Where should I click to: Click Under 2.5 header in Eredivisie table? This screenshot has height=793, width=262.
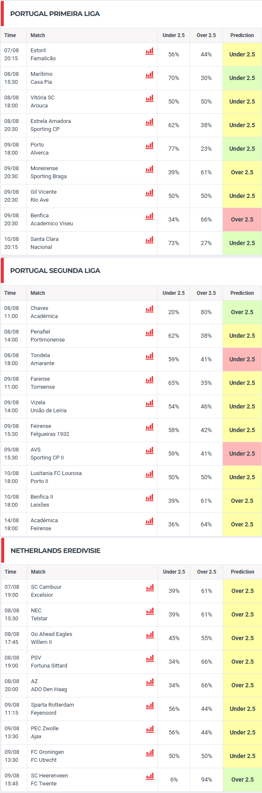tap(174, 572)
